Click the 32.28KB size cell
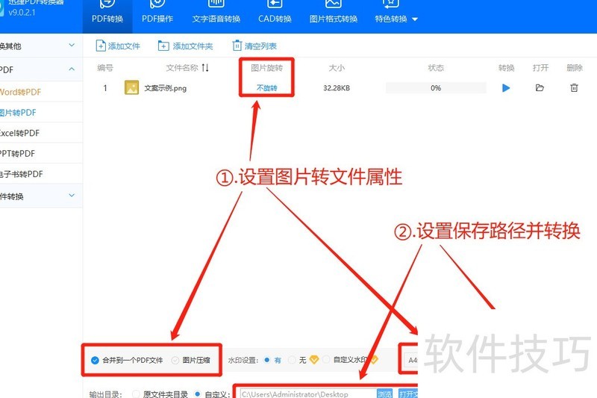This screenshot has height=398, width=597. (x=337, y=88)
